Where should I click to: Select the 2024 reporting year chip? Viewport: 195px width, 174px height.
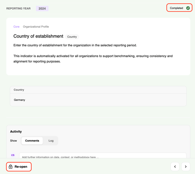[x=42, y=8]
